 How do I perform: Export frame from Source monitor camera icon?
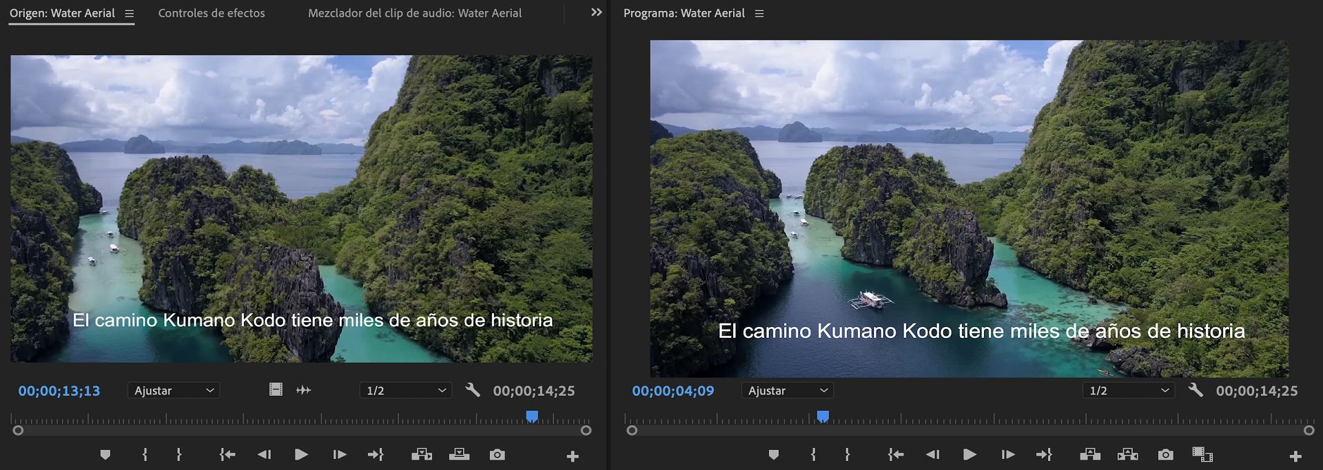pyautogui.click(x=497, y=455)
